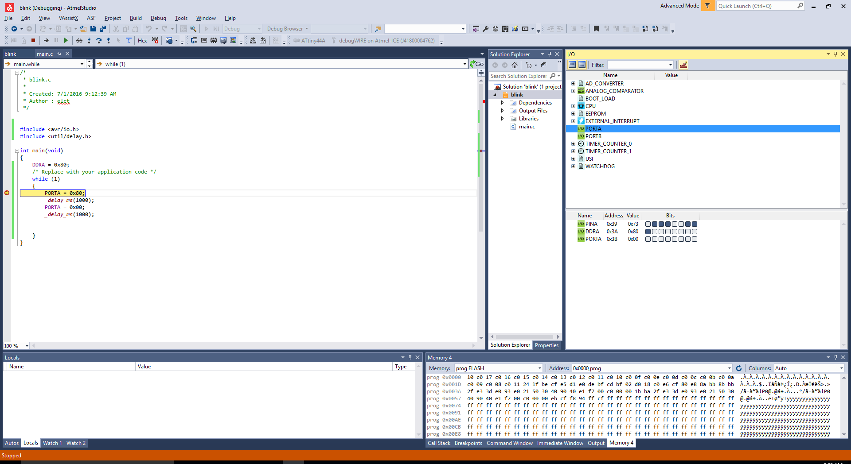Click the green Continue play icon
Viewport: 851px width, 464px height.
(x=66, y=40)
